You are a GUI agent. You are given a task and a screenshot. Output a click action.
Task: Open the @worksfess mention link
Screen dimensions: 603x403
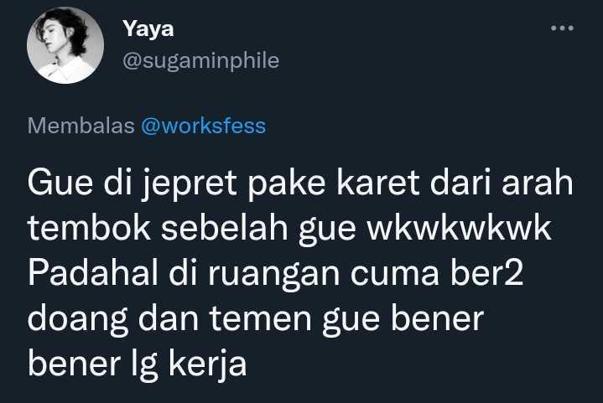click(204, 126)
